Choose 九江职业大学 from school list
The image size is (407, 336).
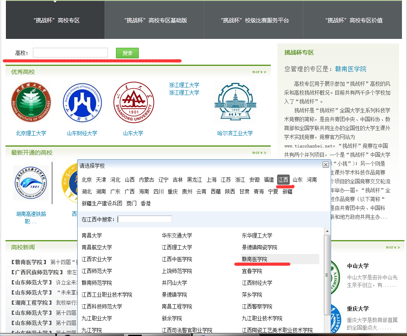[97, 318]
